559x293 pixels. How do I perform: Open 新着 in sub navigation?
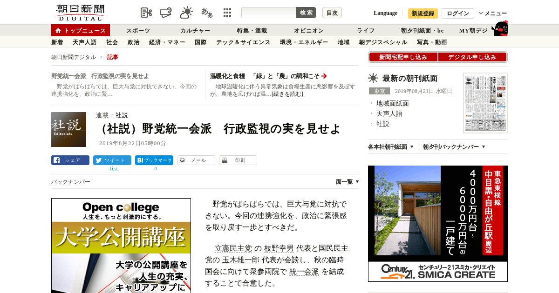pyautogui.click(x=57, y=42)
